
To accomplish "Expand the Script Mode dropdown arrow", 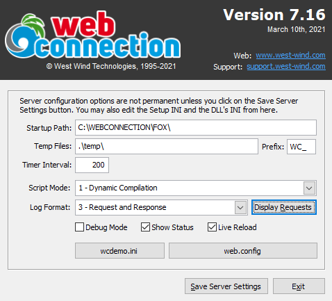I will 309,188.
